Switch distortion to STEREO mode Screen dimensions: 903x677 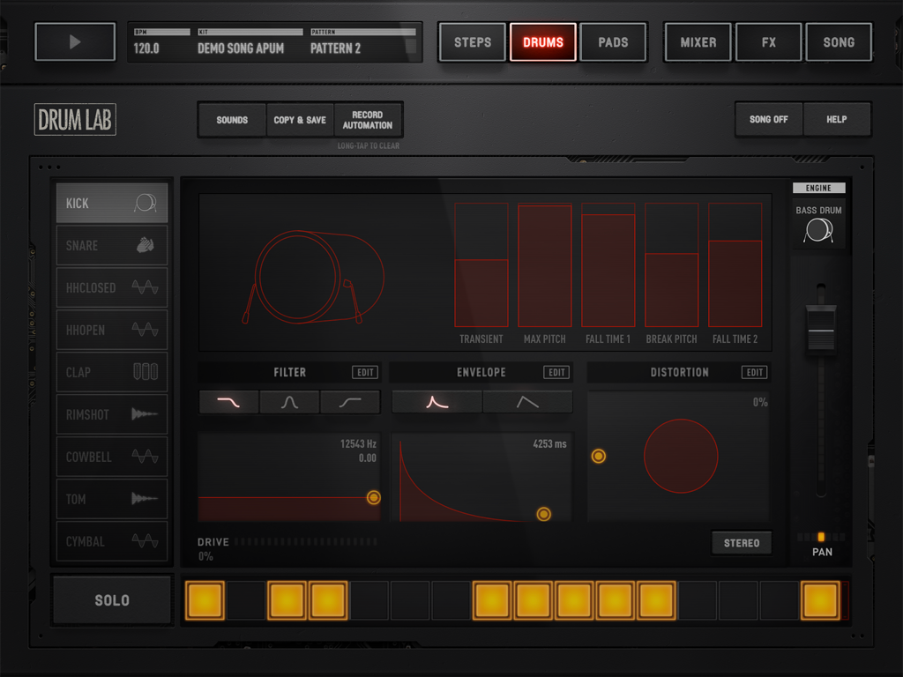pyautogui.click(x=741, y=542)
